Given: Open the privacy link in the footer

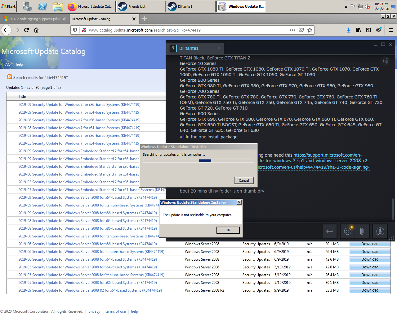Looking at the screenshot, I should coord(94,311).
